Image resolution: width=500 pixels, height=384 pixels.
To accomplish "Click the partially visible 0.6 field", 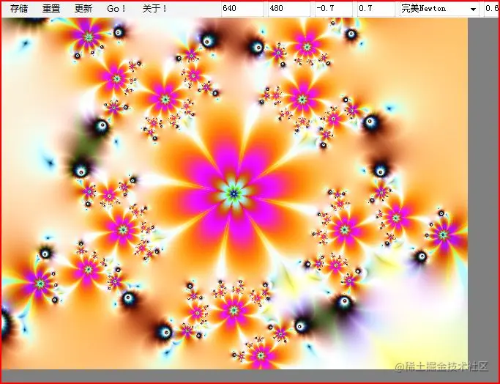I will point(492,9).
